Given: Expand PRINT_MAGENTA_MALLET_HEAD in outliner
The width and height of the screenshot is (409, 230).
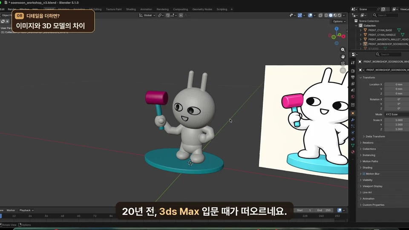Looking at the screenshot, I should pyautogui.click(x=361, y=39).
